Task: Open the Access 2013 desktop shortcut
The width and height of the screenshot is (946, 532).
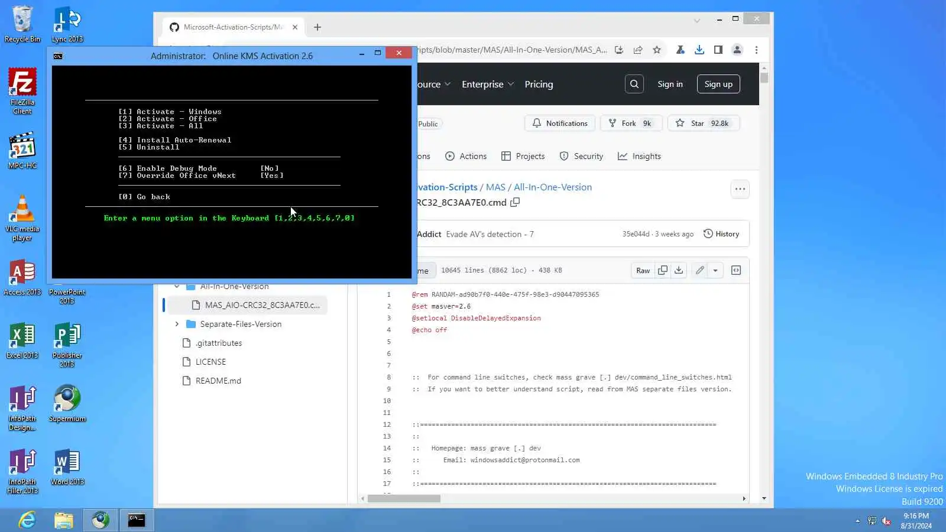Action: point(22,277)
